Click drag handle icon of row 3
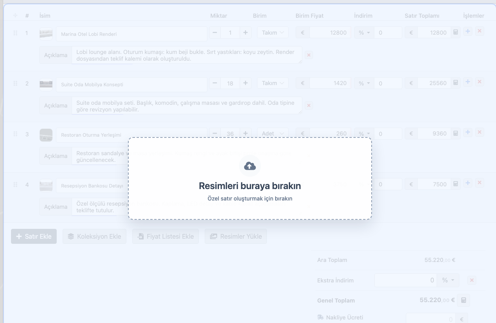 15,134
